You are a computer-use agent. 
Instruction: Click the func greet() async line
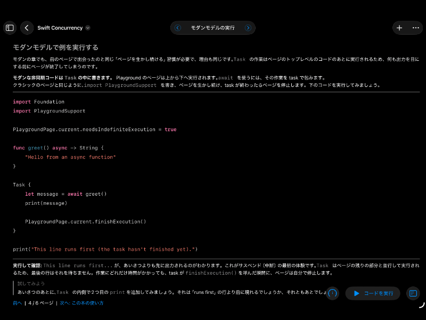[58, 148]
